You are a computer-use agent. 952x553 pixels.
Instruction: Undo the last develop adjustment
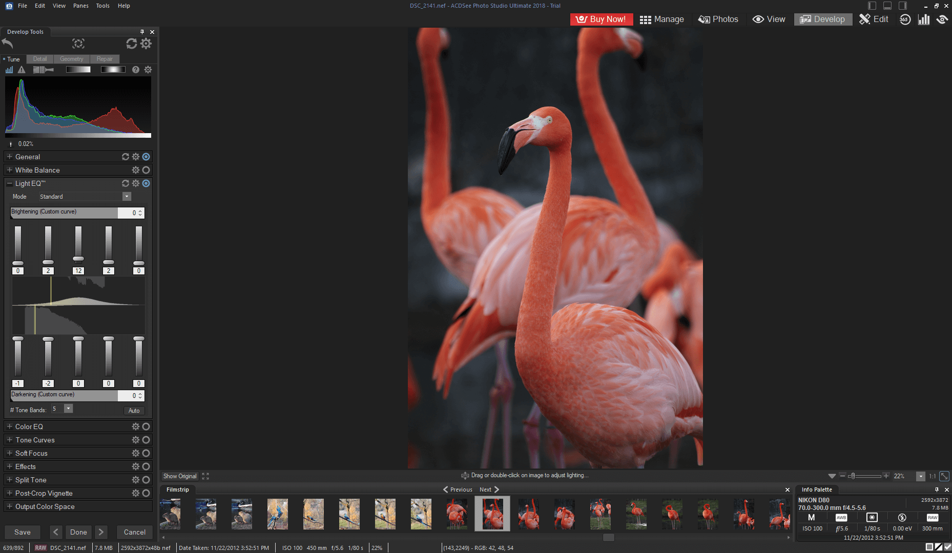[x=7, y=44]
